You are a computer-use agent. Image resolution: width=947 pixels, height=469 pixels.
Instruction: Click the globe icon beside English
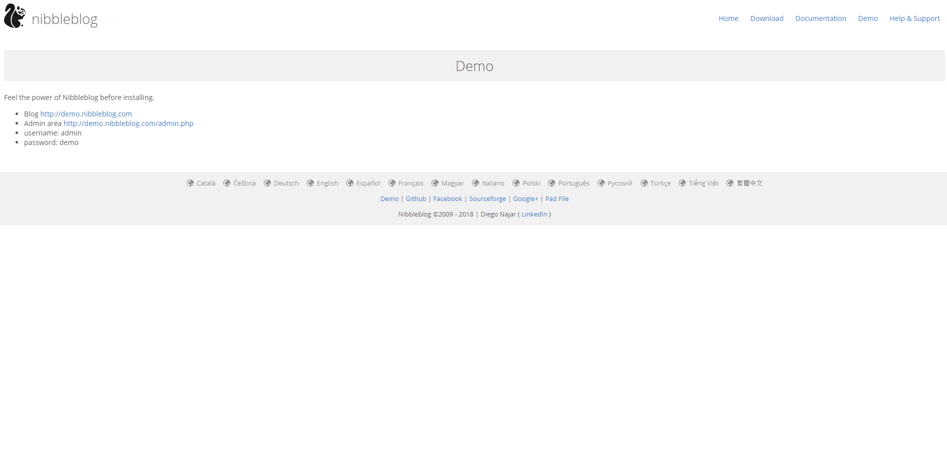pyautogui.click(x=310, y=183)
